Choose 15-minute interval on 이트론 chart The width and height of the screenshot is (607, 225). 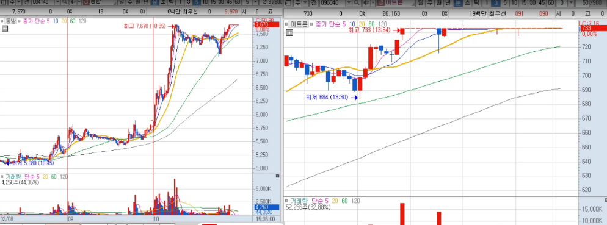(524, 2)
